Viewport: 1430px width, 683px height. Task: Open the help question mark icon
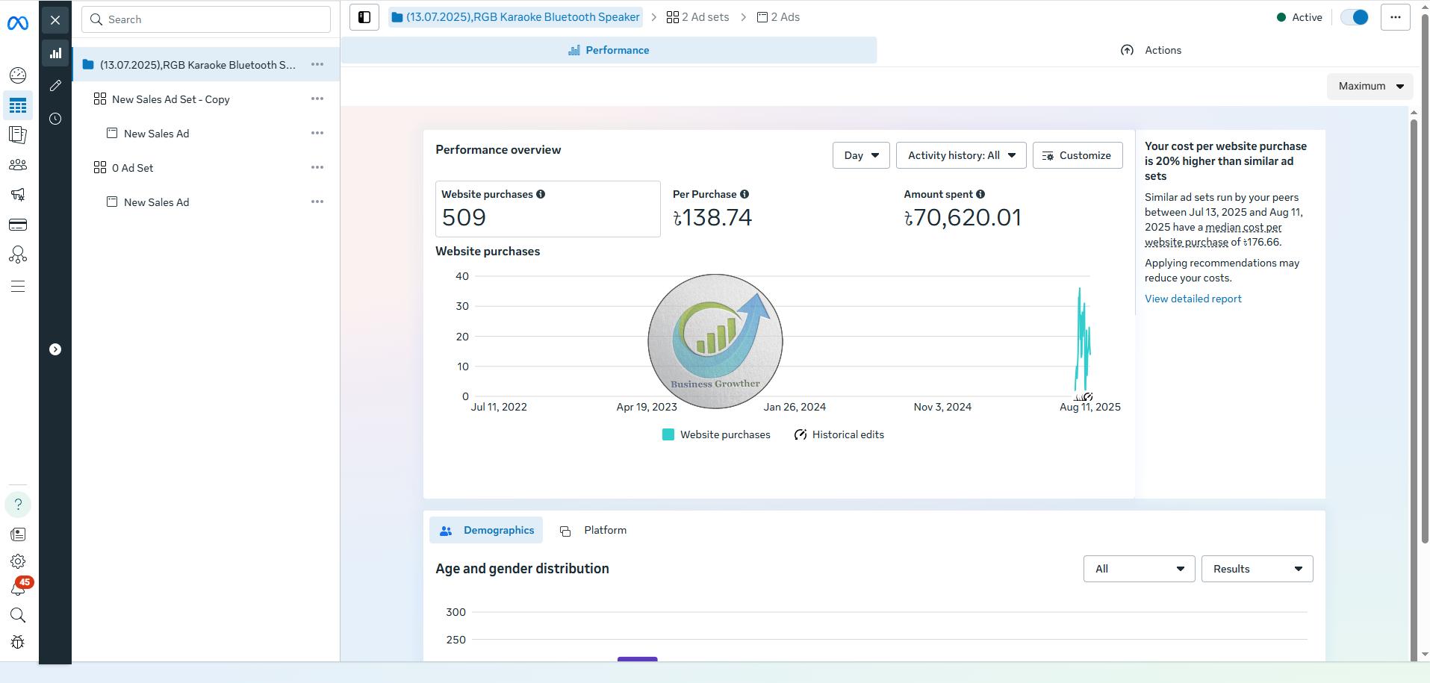pos(18,505)
